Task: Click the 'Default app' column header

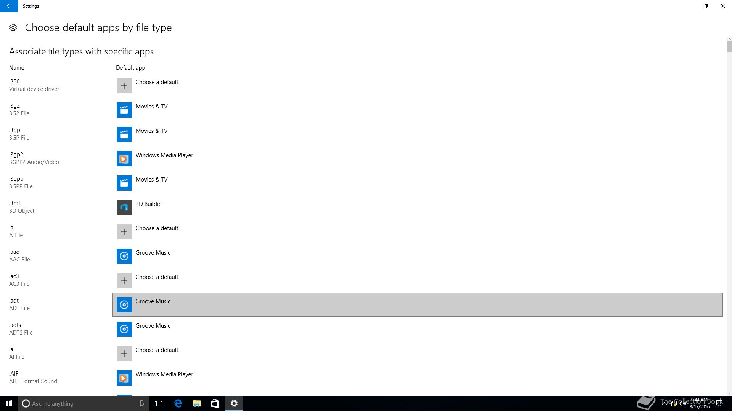Action: click(130, 68)
